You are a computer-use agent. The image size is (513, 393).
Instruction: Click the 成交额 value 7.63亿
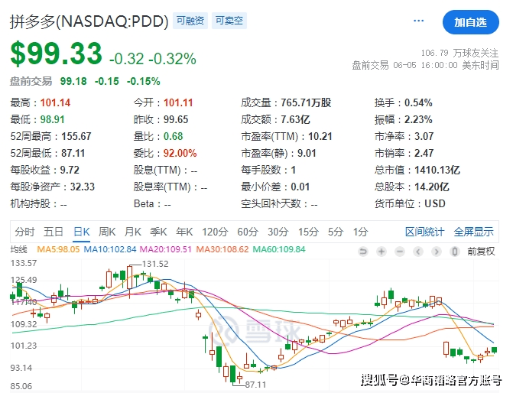tap(295, 119)
